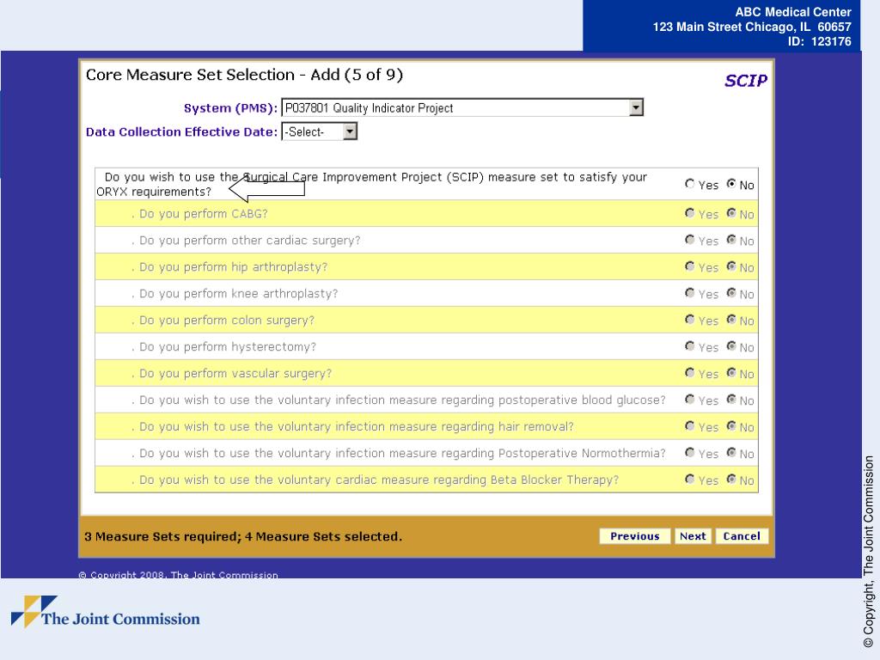Choose No for vascular surgery
The height and width of the screenshot is (660, 880).
(x=731, y=373)
